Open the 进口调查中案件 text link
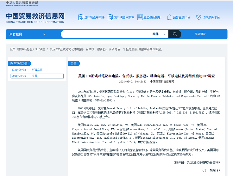Image resolution: width=233 pixels, height=176 pixels. pos(94,17)
